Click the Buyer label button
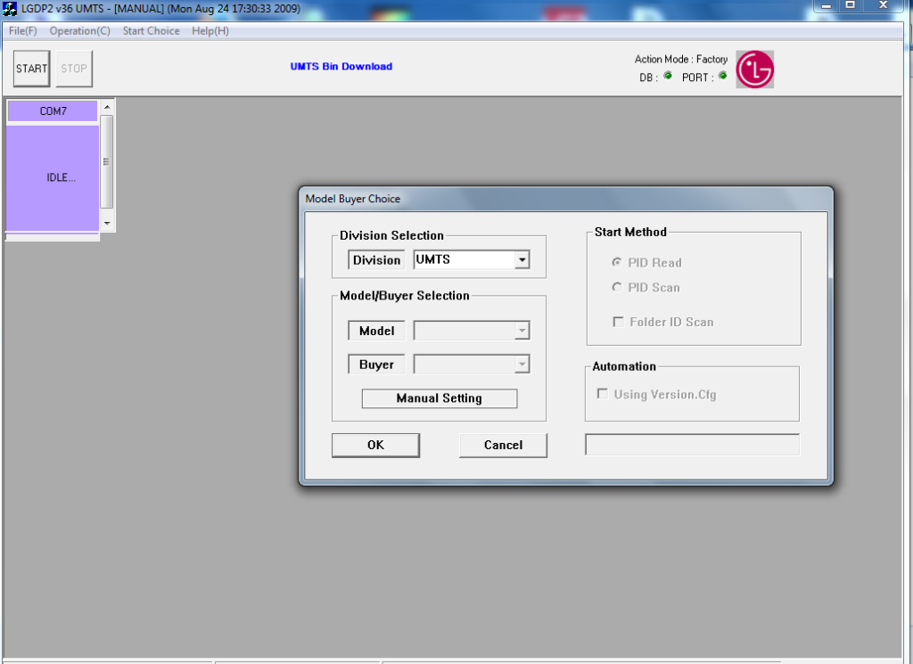This screenshot has height=664, width=913. [x=377, y=365]
